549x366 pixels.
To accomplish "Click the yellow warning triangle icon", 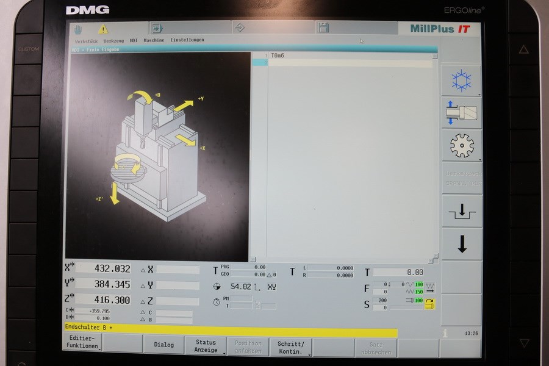I will [103, 29].
